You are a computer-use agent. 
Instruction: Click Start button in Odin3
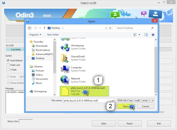coord(104,124)
